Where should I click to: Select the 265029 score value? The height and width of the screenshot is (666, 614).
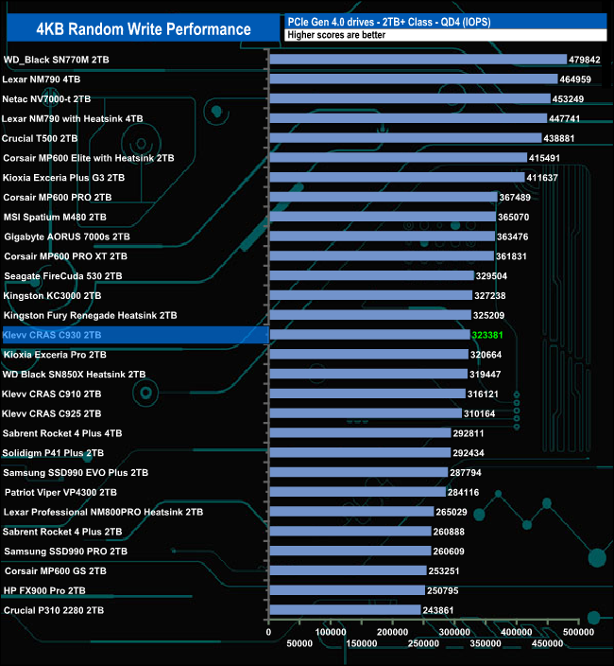pyautogui.click(x=452, y=512)
